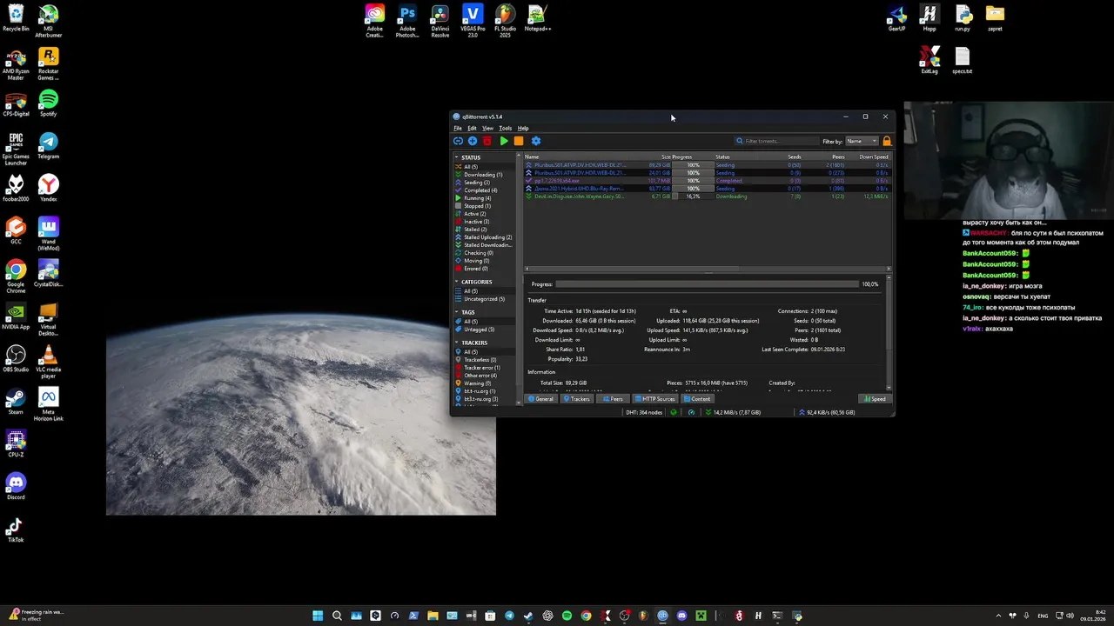Select the 89,29 GiB Pluribus torrent row
Viewport: 1114px width, 626px height.
coord(707,165)
